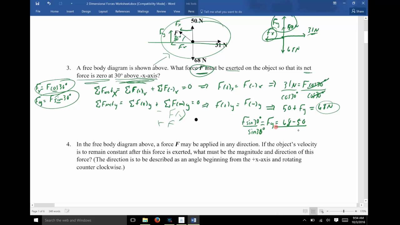Click the horizontal scrollbar right arrow

361,205
